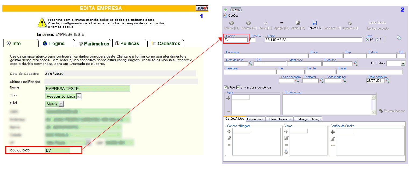The width and height of the screenshot is (413, 170).
Task: Click the Data cadastro field 26/07/2011
Action: click(x=376, y=81)
